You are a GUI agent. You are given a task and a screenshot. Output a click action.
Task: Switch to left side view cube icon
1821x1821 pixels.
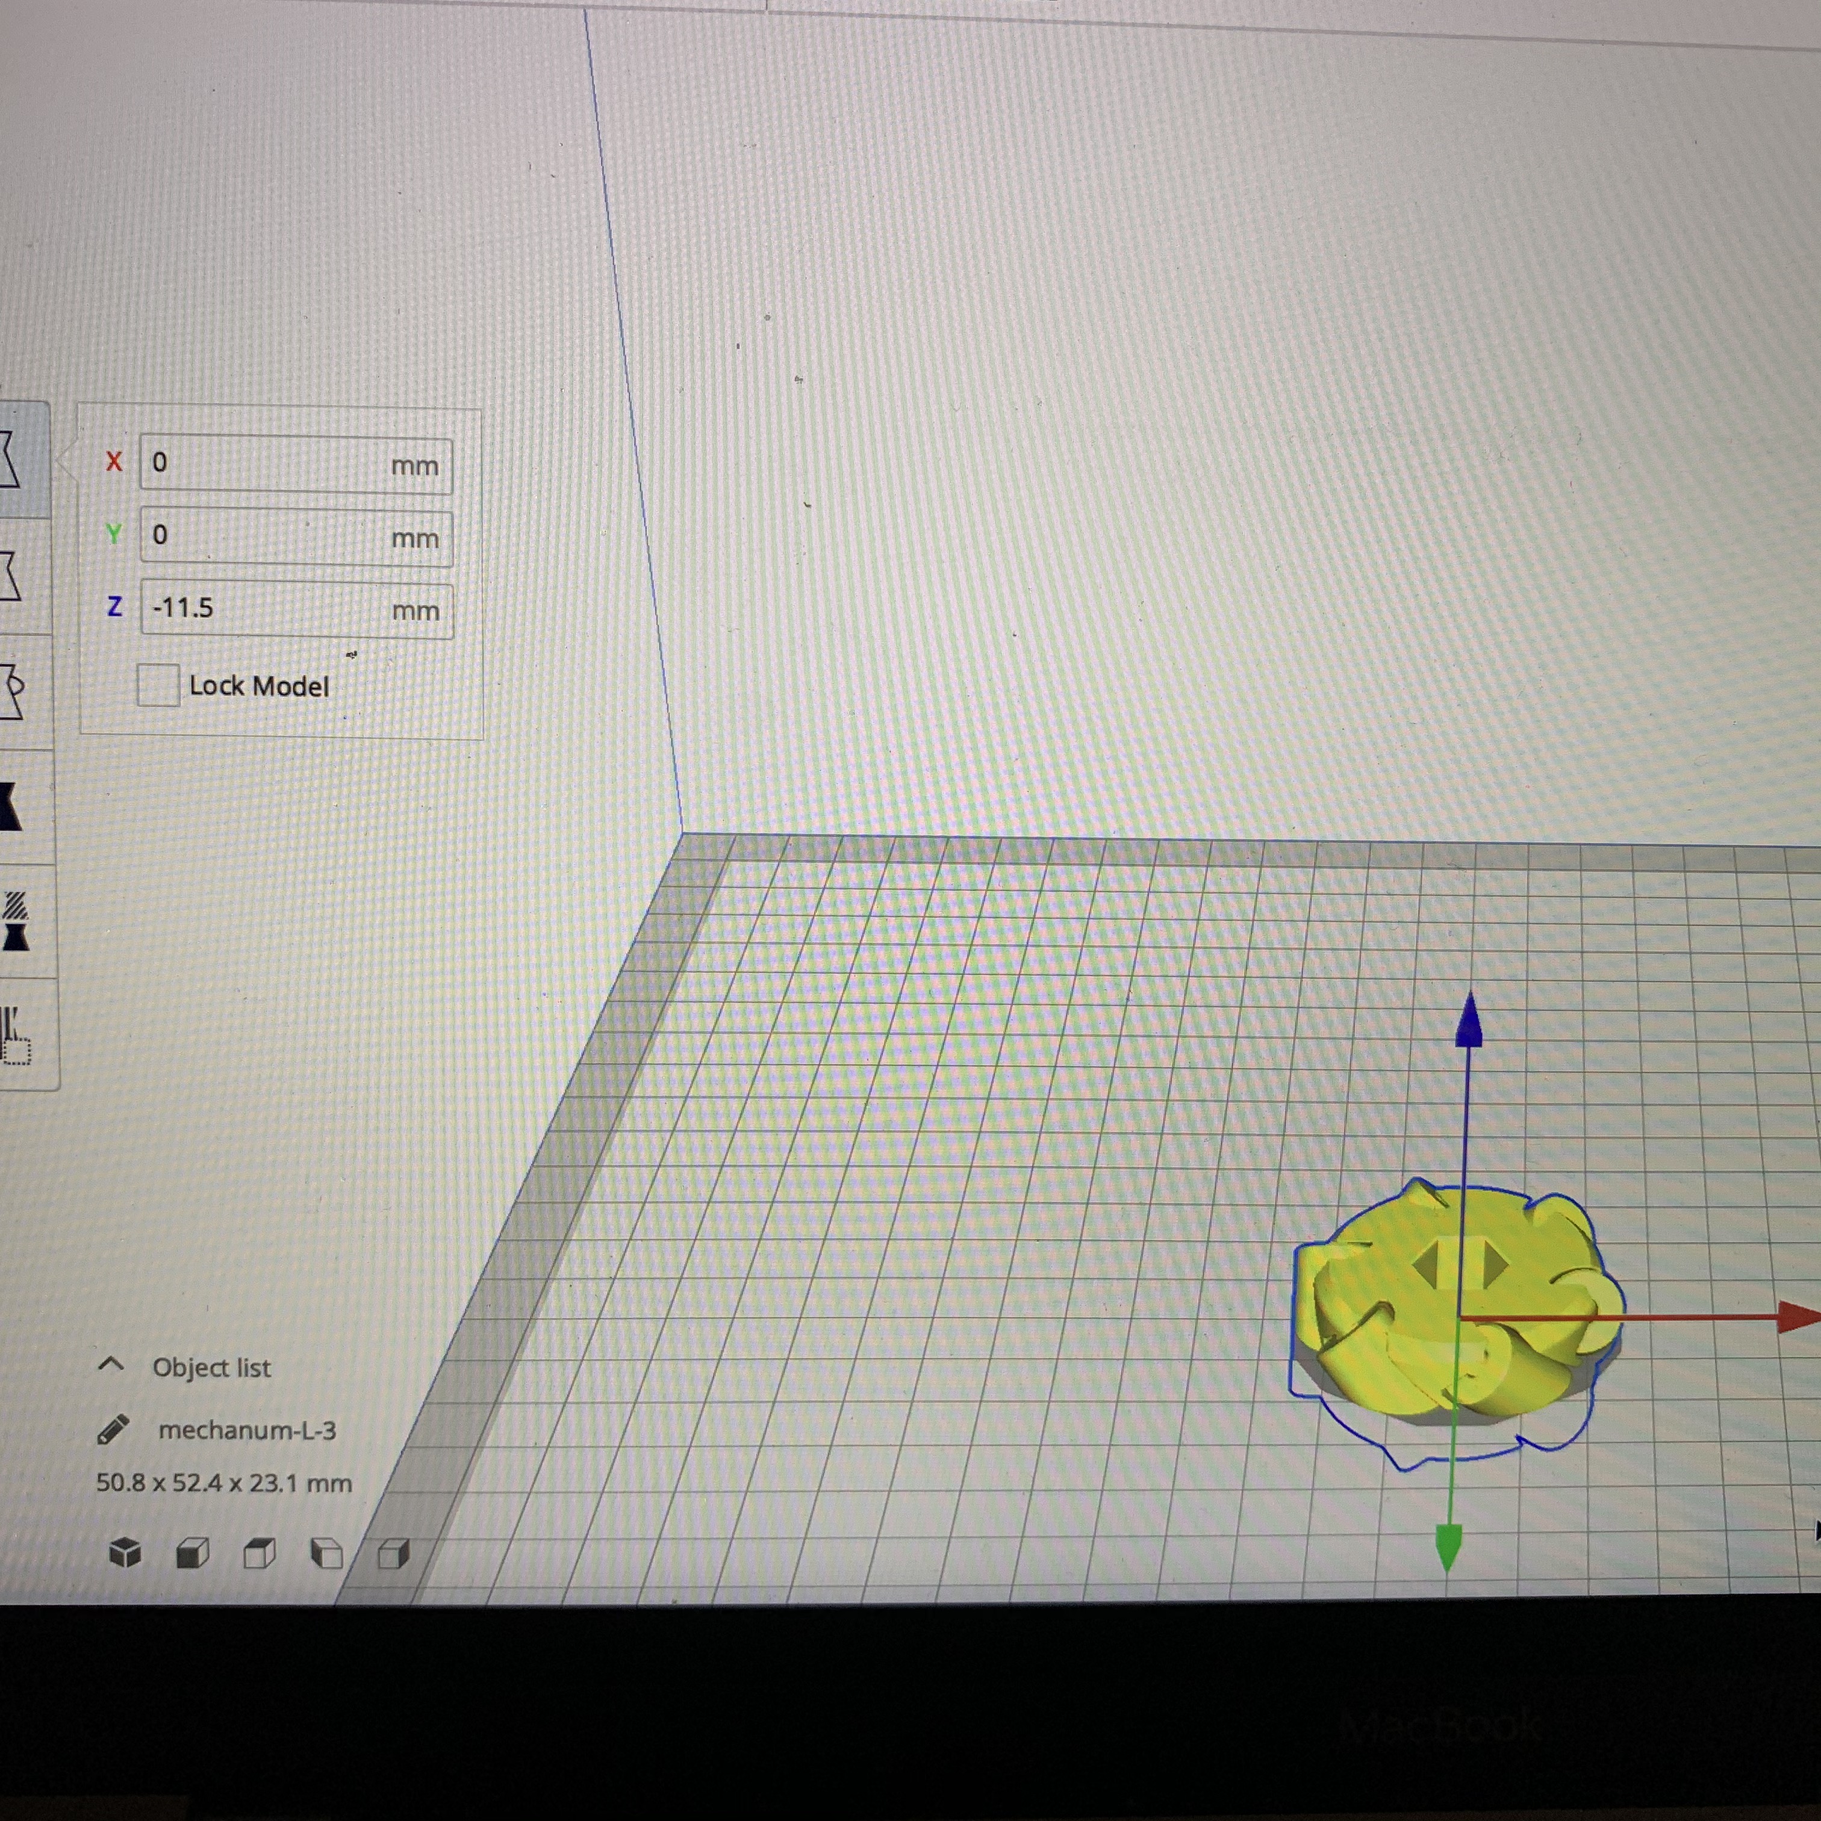[326, 1552]
